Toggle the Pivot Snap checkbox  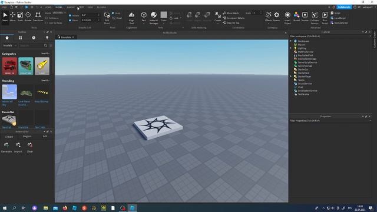point(113,13)
